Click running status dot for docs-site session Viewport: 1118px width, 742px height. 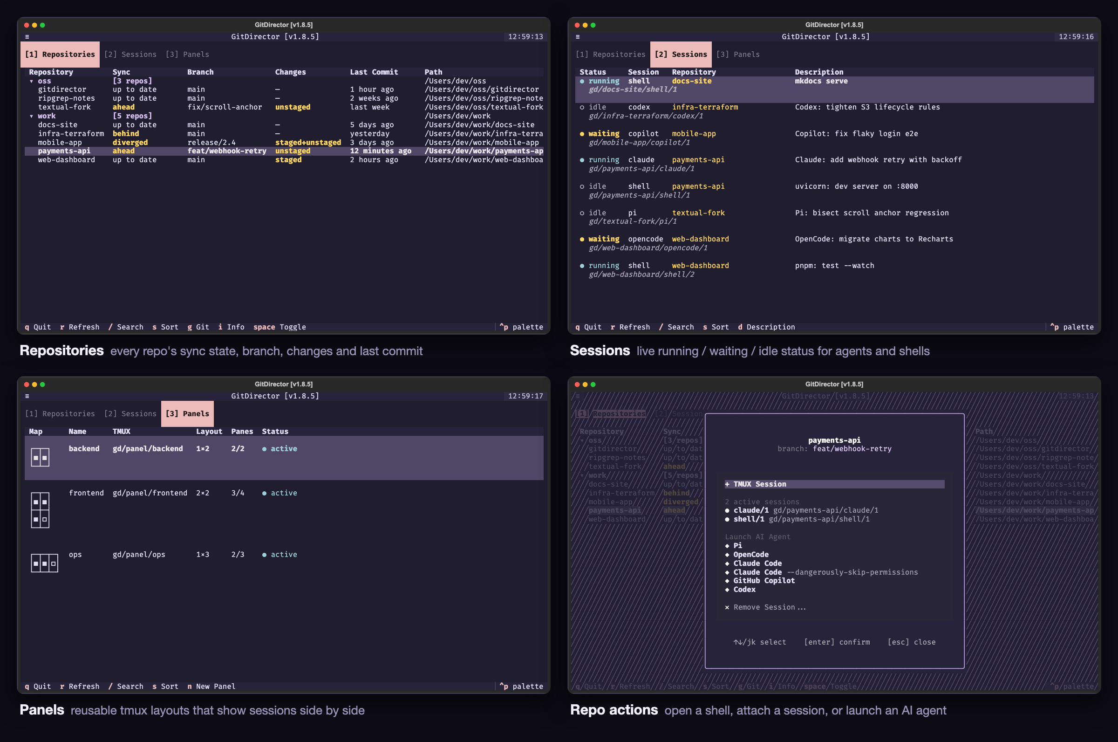click(582, 82)
